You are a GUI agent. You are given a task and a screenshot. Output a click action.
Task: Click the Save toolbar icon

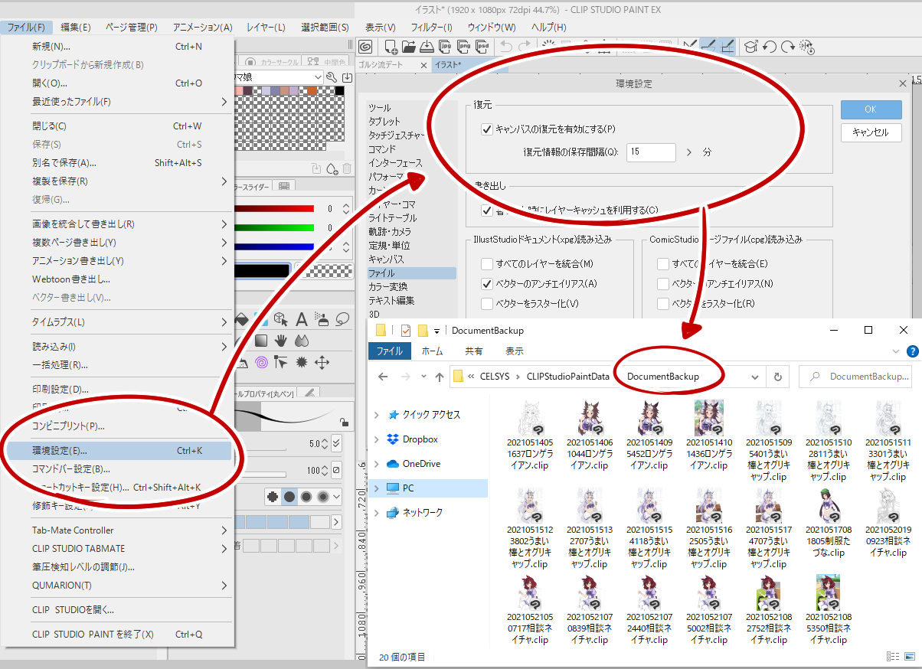point(427,47)
